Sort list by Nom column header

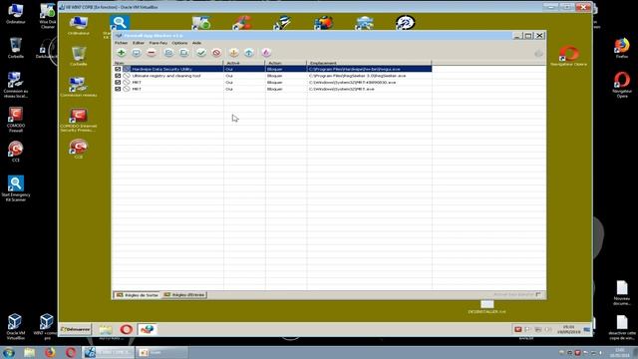[x=167, y=63]
